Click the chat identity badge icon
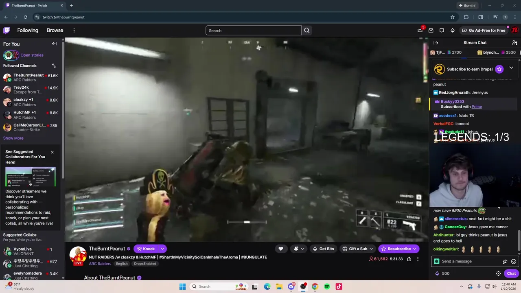This screenshot has width=521, height=293. (x=437, y=261)
